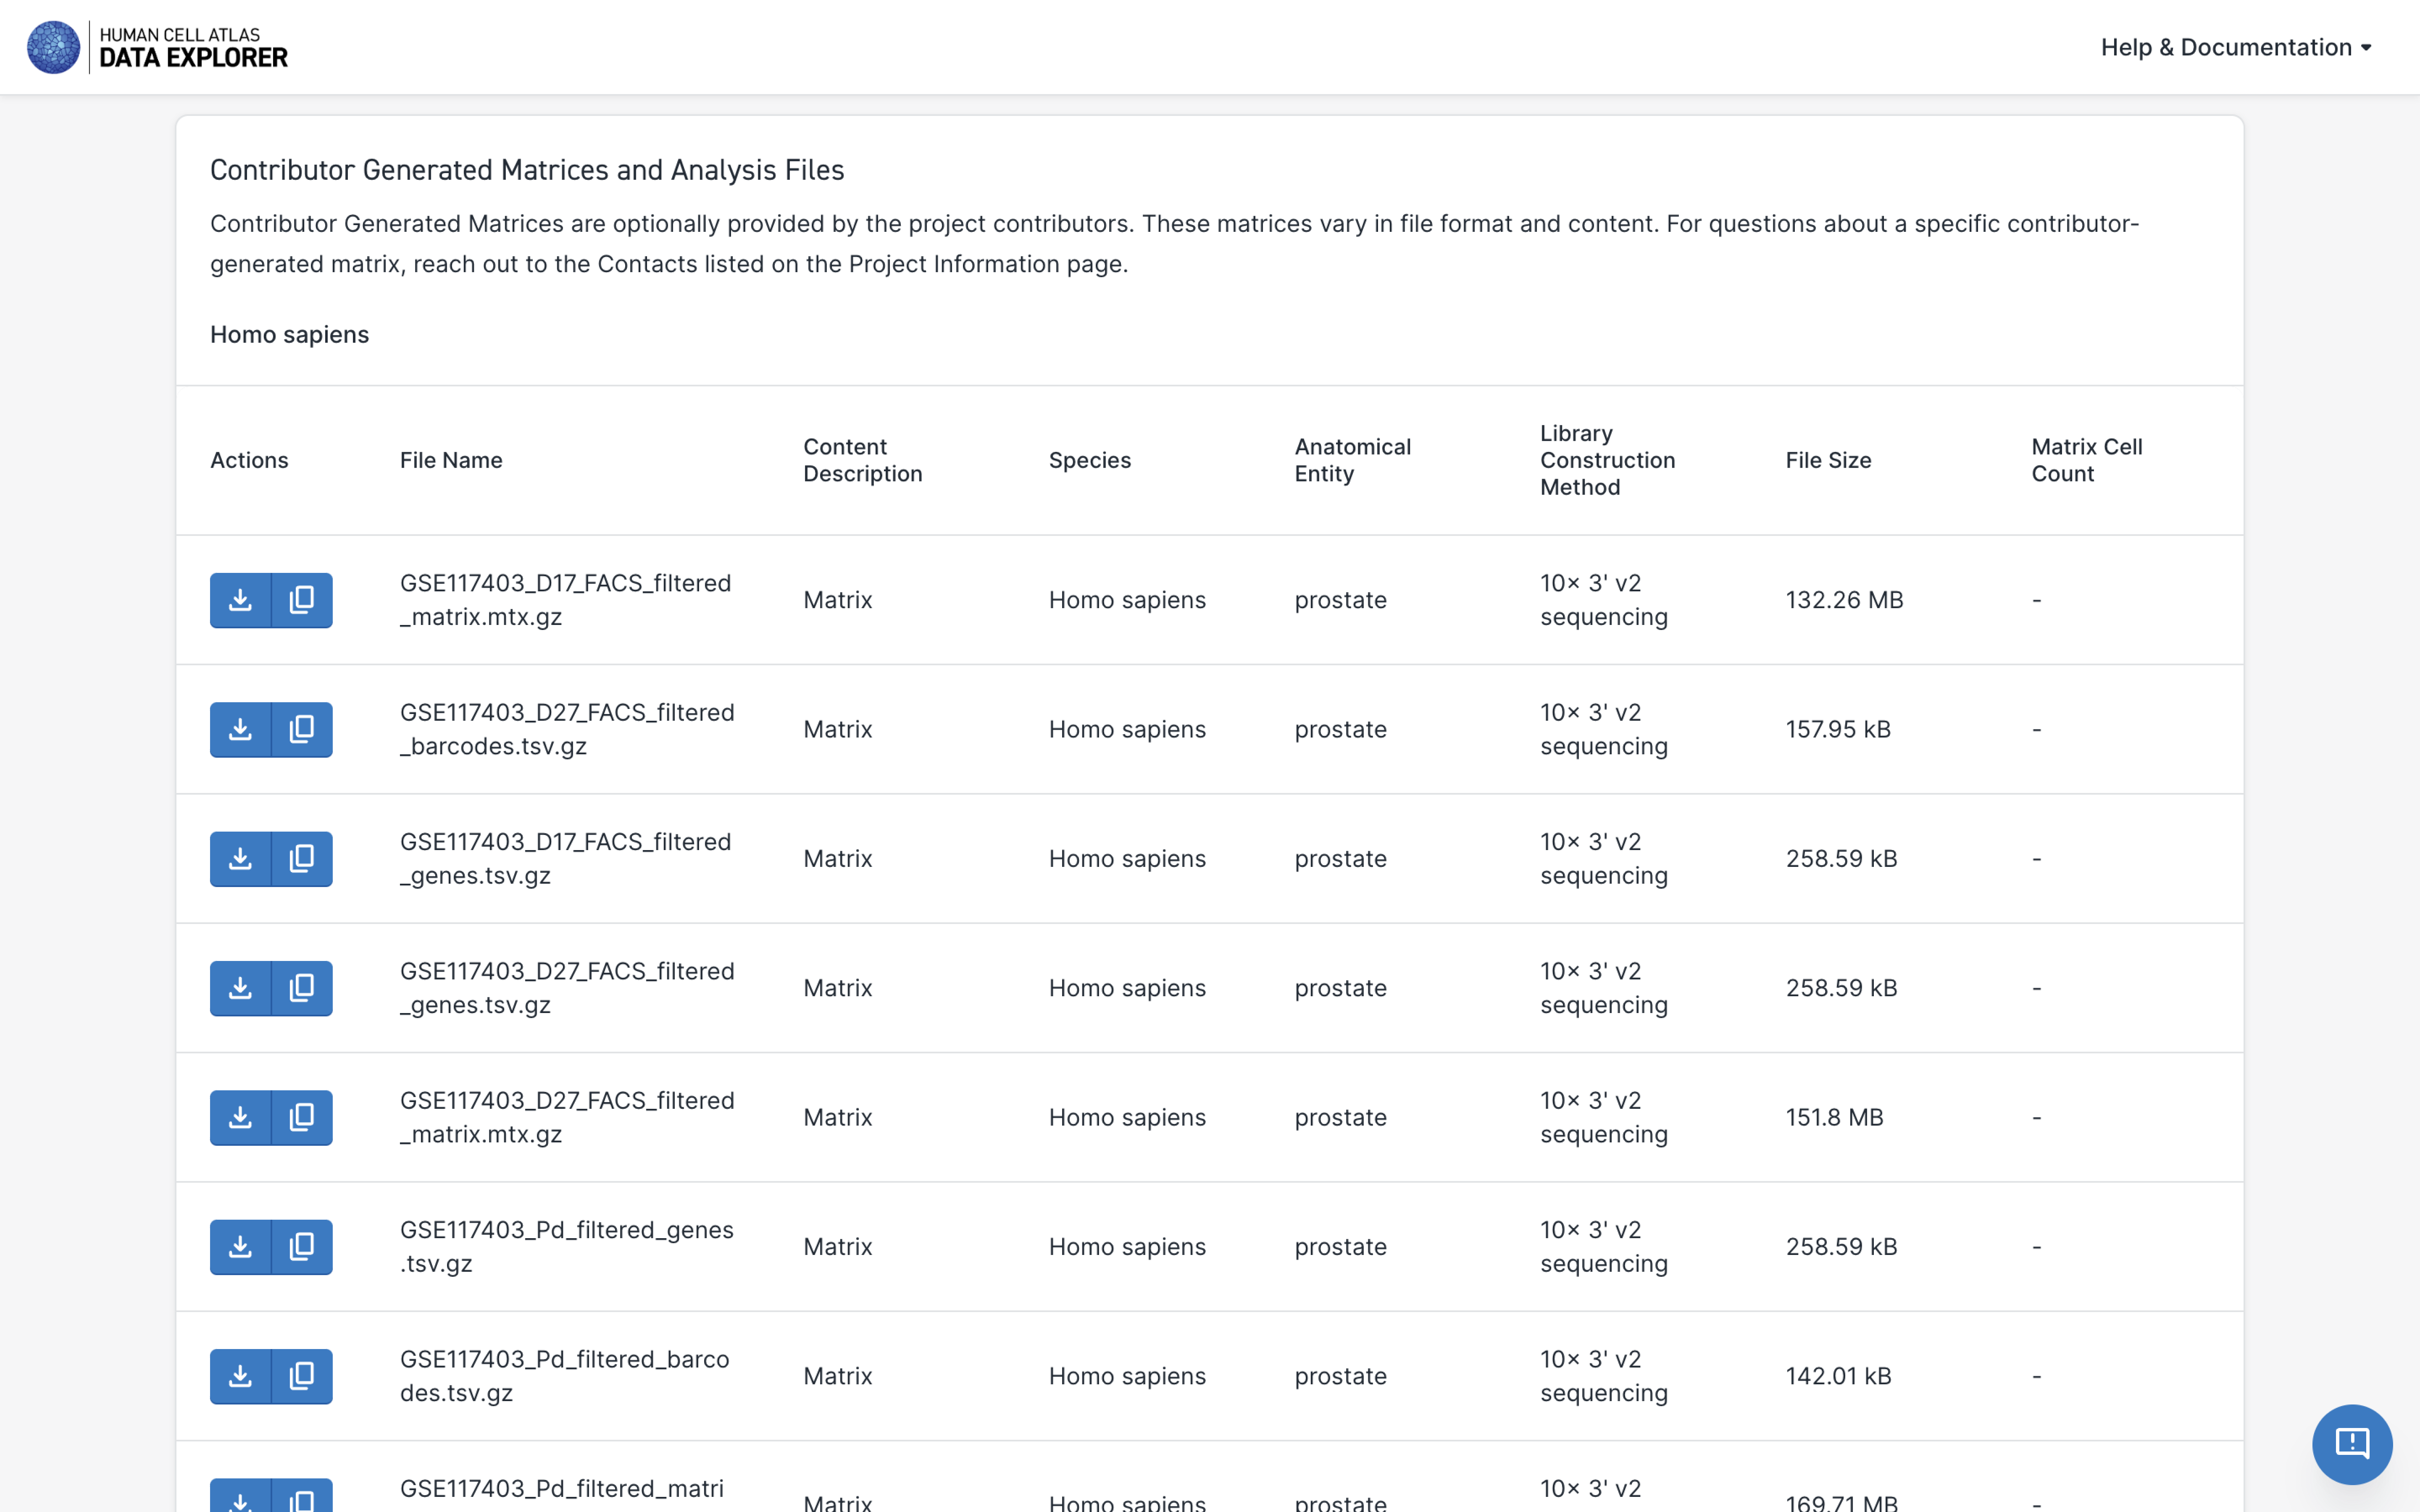
Task: Select file name GSE117403_D17_FACS_filtered_genes.tsv.gz
Action: point(566,859)
